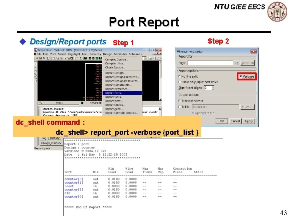288x216 pixels.
Task: Click OK in Report Ports dialog
Action: (x=222, y=121)
